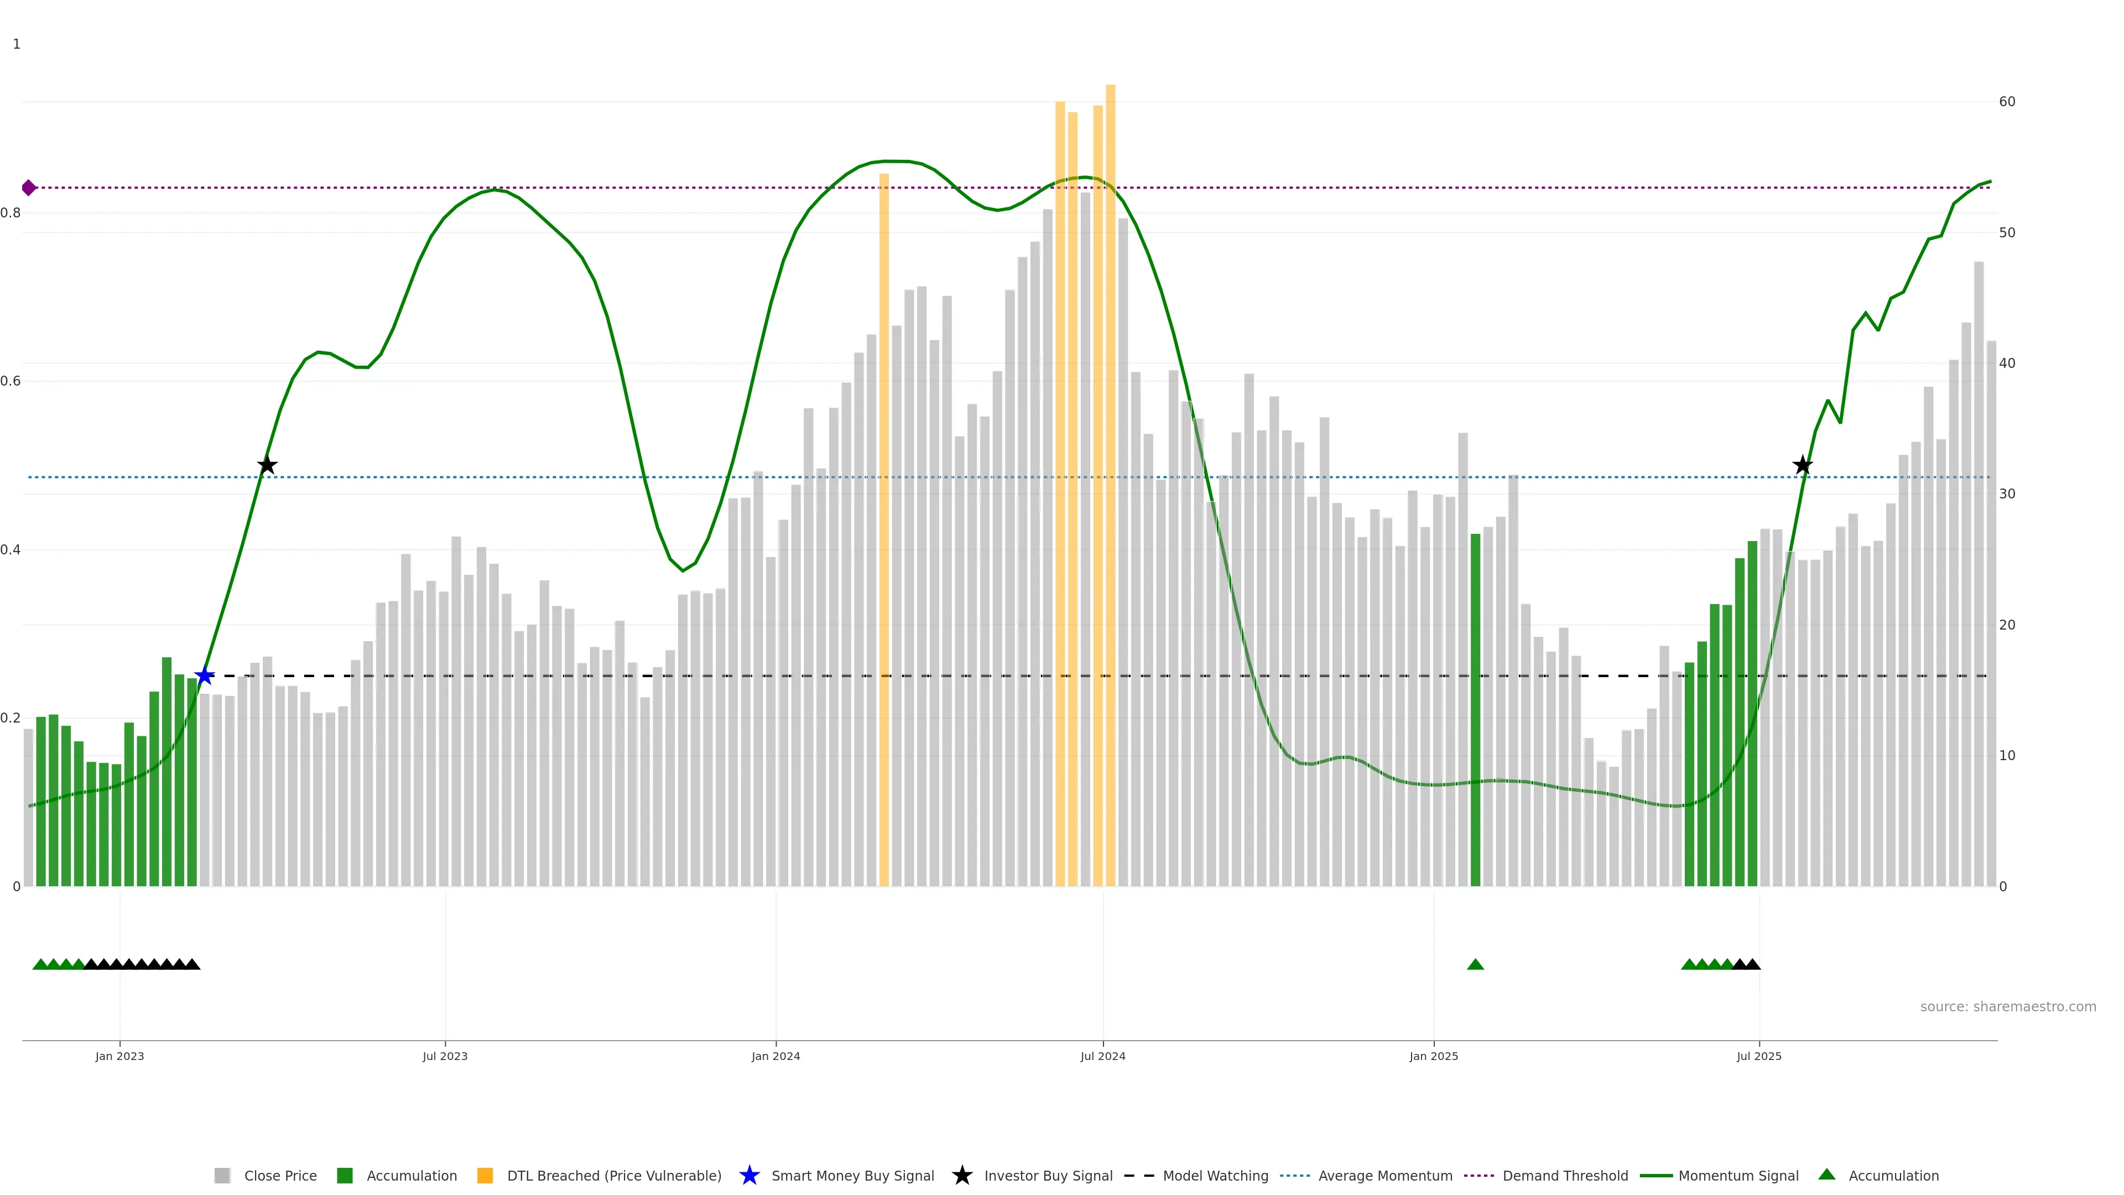Click the purple diamond marker on Demand Threshold line

tap(29, 188)
